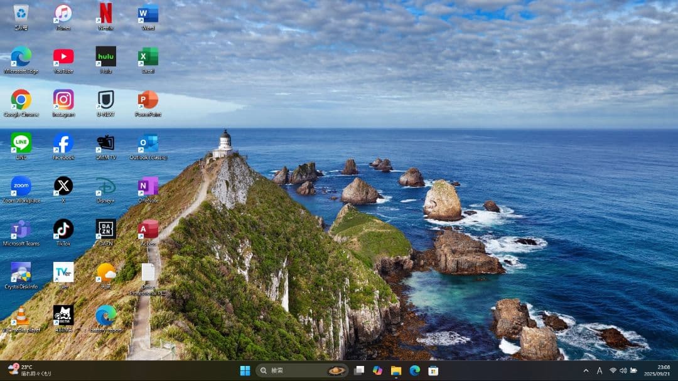
Task: Click the LINE app shortcut
Action: point(21,144)
